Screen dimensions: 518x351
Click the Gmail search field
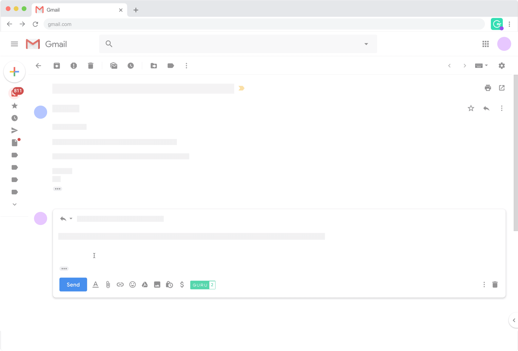[x=233, y=44]
